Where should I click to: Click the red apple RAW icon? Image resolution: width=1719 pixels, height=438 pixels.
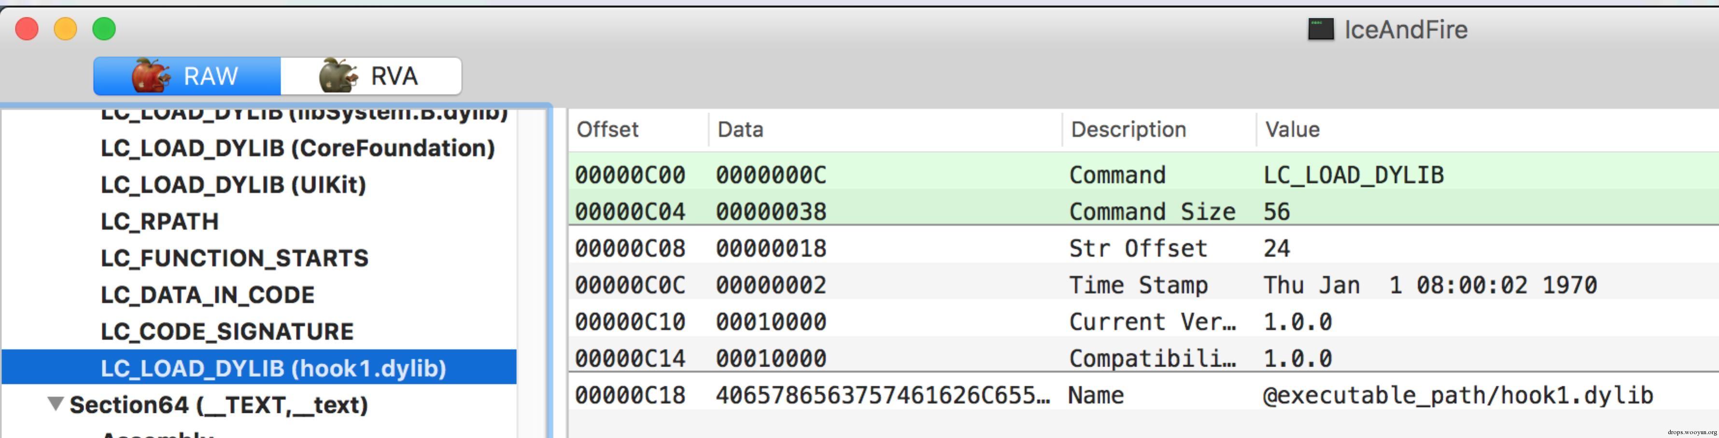[x=150, y=75]
